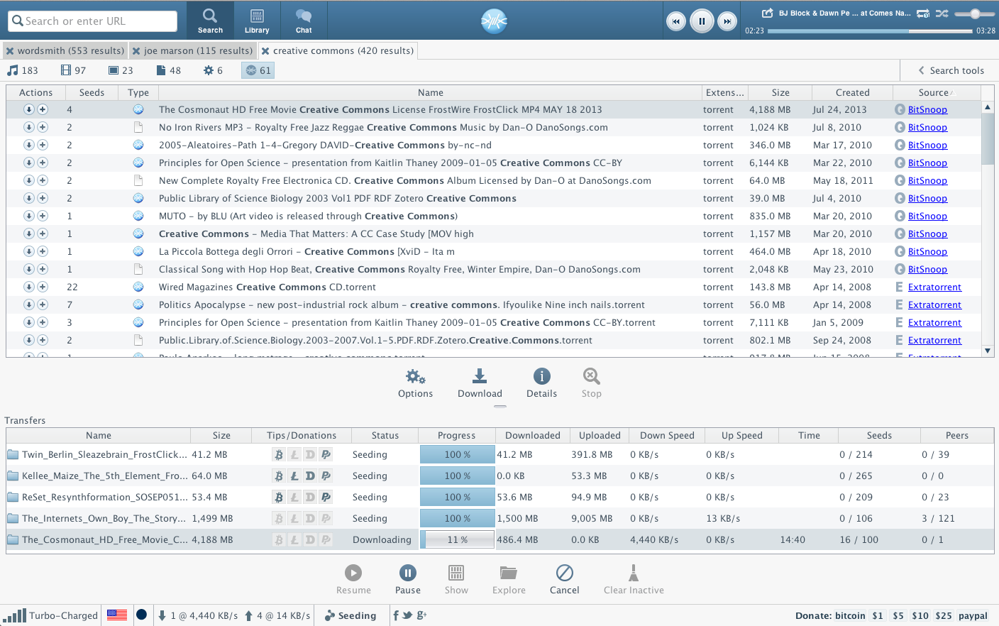Open BitSnoop link for MUTO result
The image size is (999, 626).
tap(927, 216)
